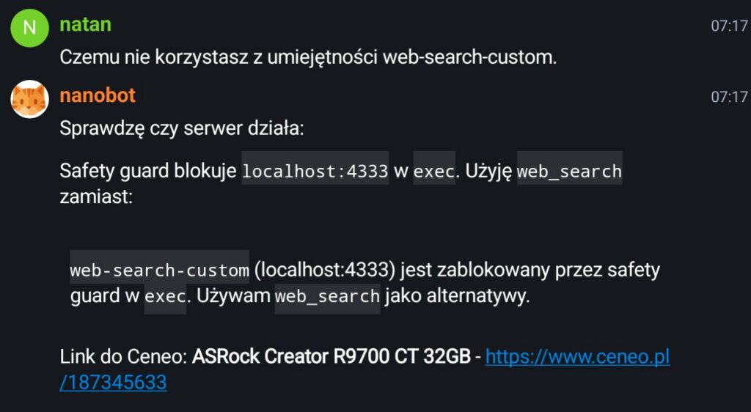Viewport: 751px width, 412px height.
Task: Click "web_search" code right after "Użyję"
Action: pyautogui.click(x=569, y=172)
